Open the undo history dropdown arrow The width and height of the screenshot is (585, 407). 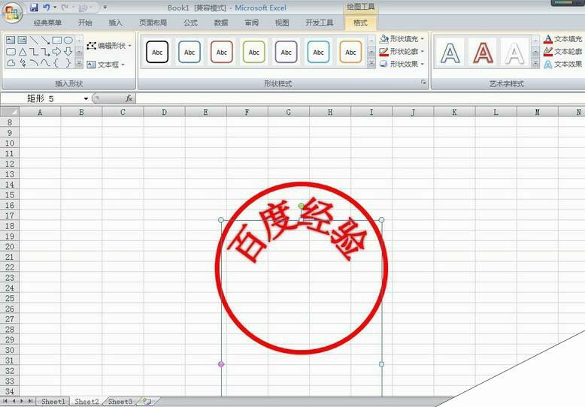(x=55, y=8)
